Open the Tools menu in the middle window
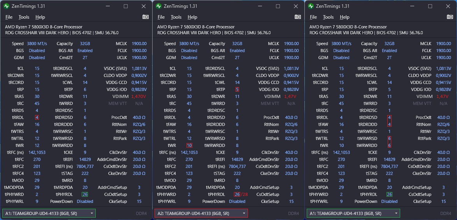 pos(176,17)
